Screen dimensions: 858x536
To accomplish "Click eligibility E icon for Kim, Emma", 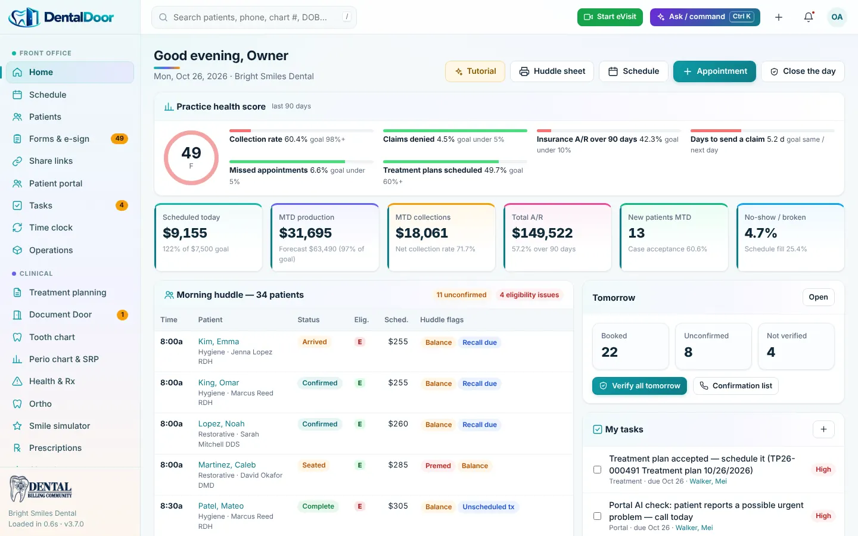I will [360, 342].
